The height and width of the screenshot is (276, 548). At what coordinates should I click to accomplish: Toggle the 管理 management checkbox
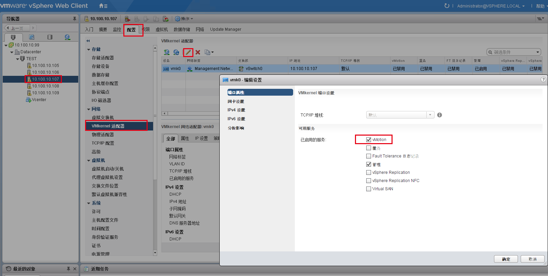(369, 164)
